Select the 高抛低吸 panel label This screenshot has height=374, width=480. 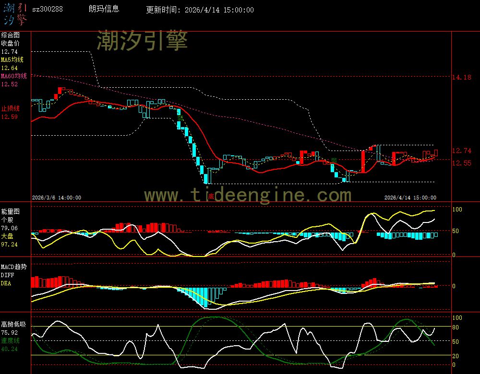click(13, 324)
